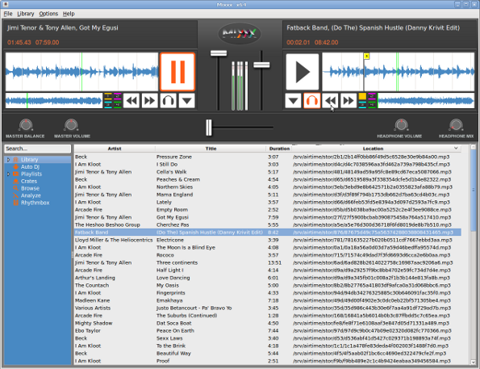The image size is (480, 369).
Task: Open the Options menu
Action: [x=48, y=14]
